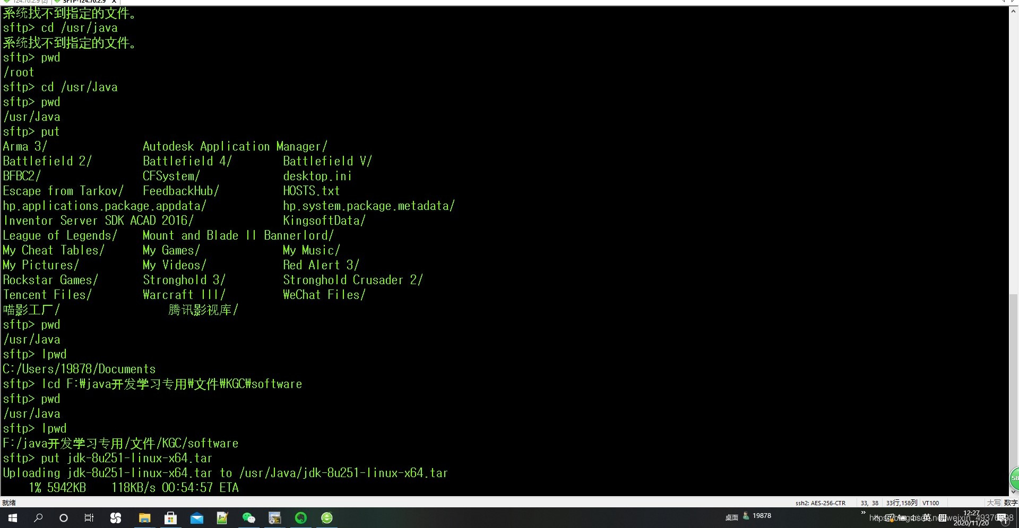Click the 'FeedbackHub/' directory entry
Screen dimensions: 1019x528
pos(181,191)
